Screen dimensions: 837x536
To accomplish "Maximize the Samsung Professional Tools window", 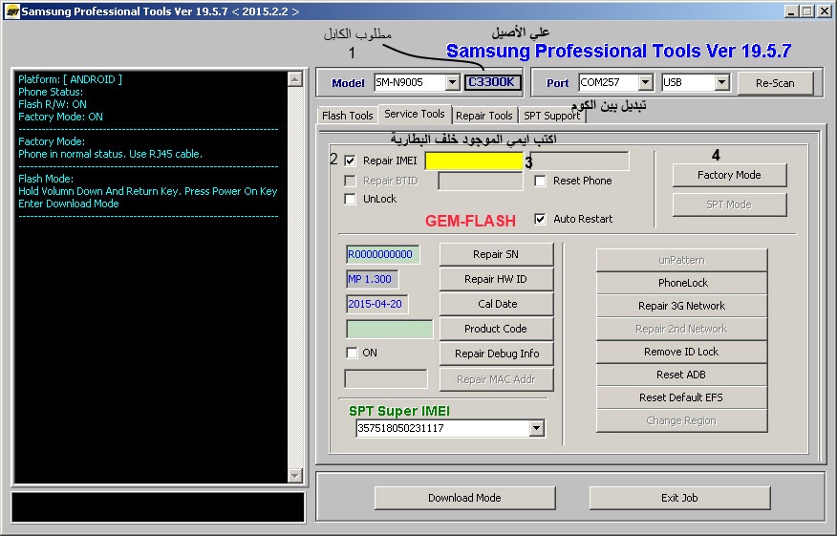I will coord(807,11).
